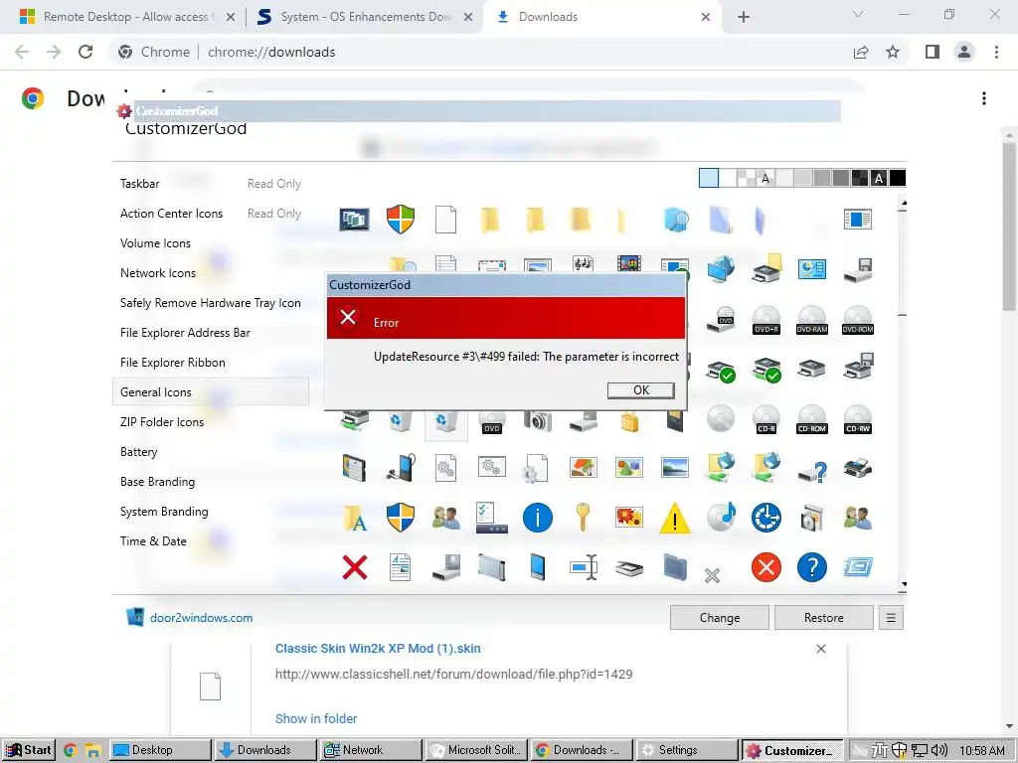Open Chrome's tab search dropdown chevron
Viewport: 1018px width, 763px height.
(858, 15)
